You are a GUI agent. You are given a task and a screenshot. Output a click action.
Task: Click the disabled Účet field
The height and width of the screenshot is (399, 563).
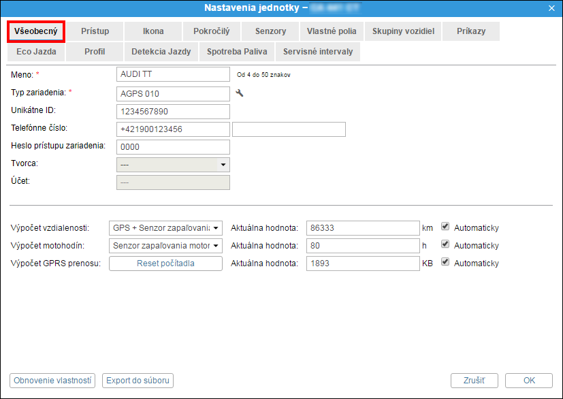coord(173,182)
